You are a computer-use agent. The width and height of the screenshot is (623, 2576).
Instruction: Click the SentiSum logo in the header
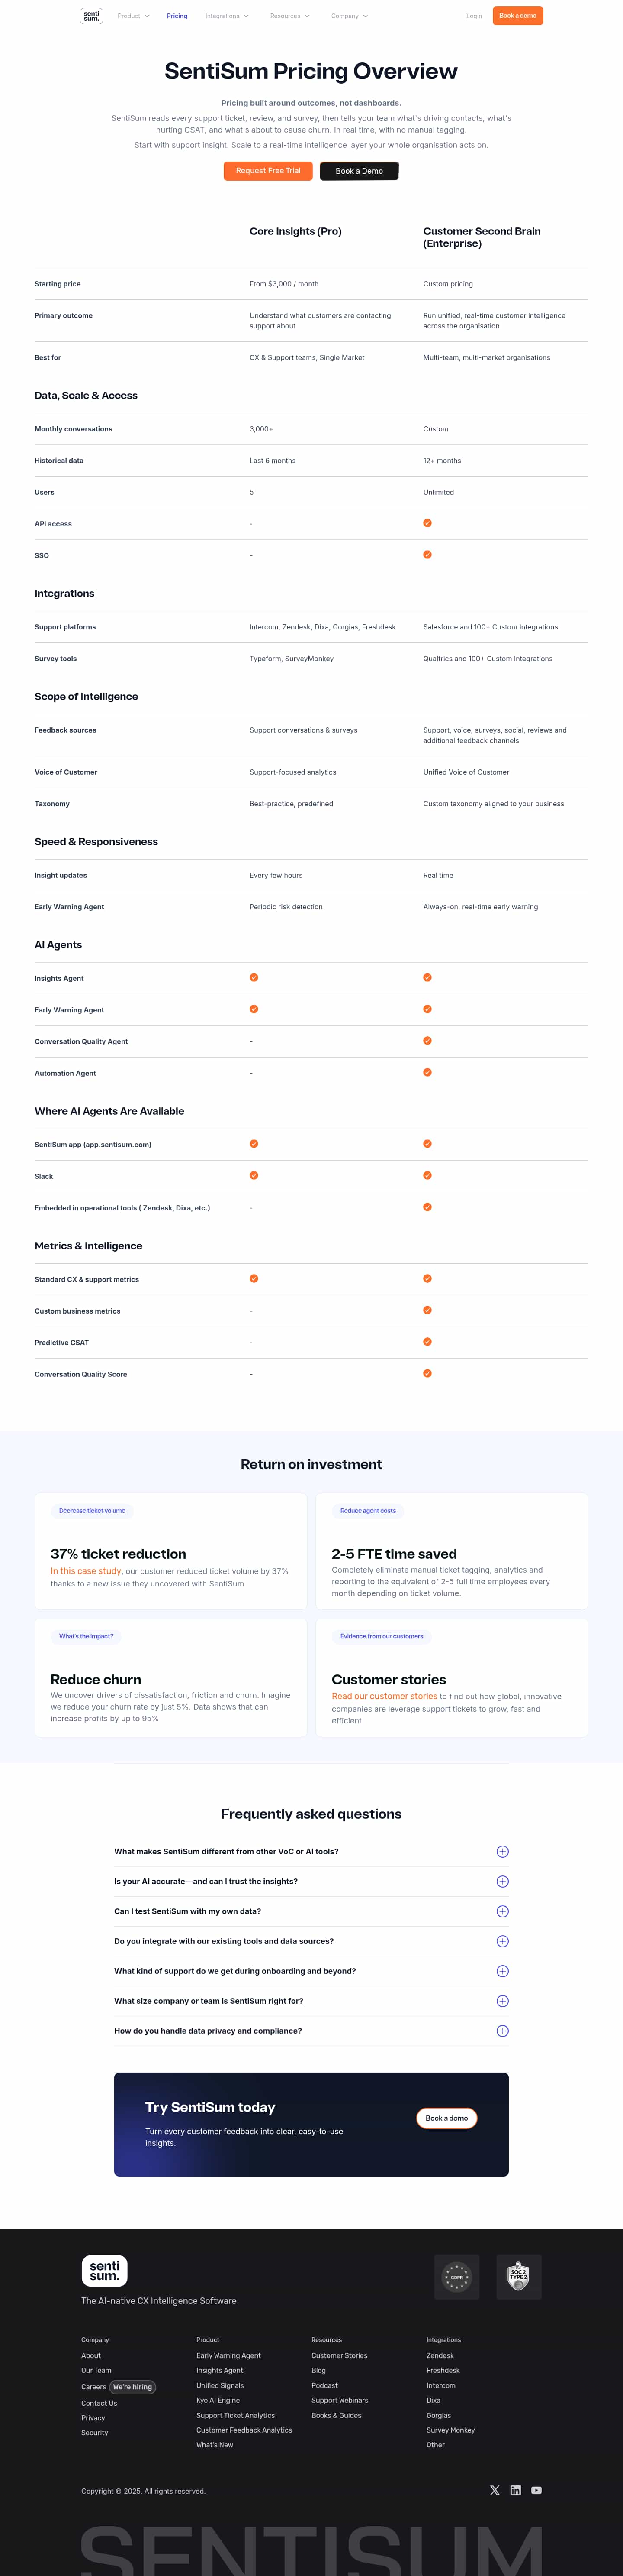coord(91,16)
